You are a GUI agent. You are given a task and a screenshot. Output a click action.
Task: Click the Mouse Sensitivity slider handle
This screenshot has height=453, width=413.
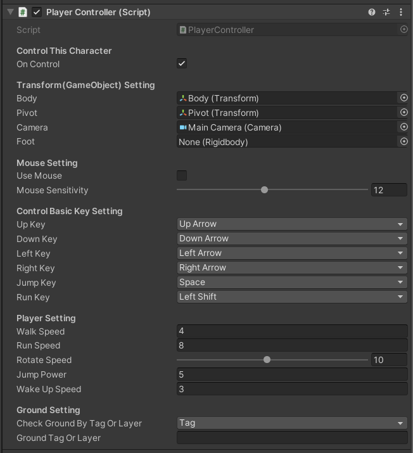[264, 190]
